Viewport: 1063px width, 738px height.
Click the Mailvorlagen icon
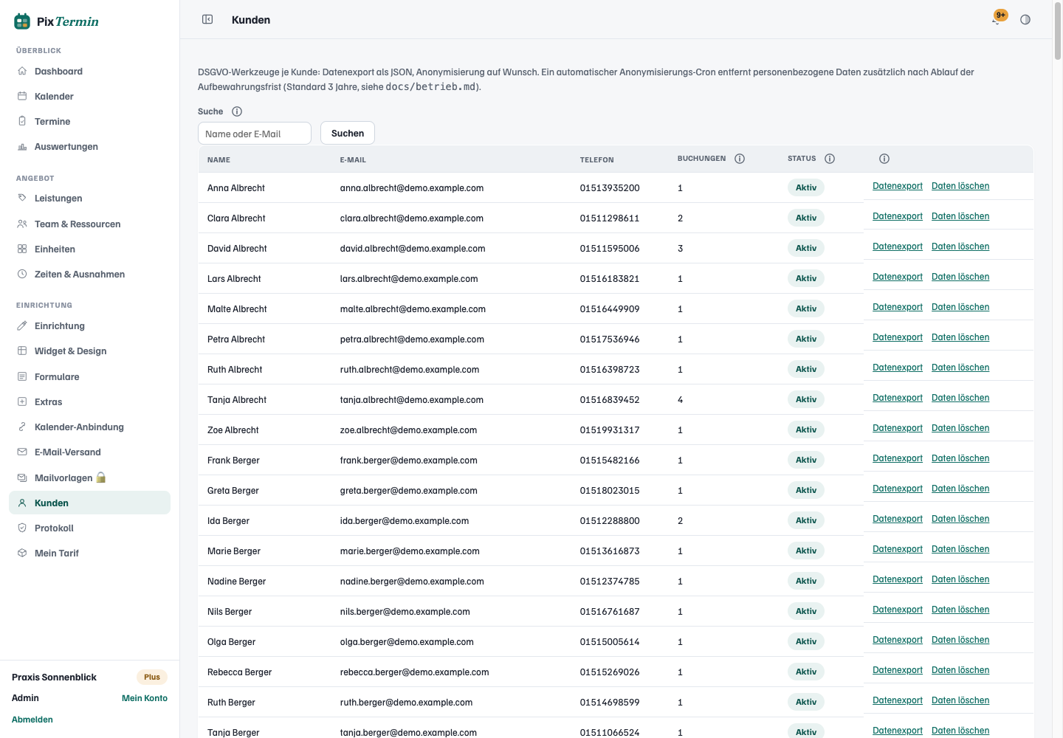point(22,477)
